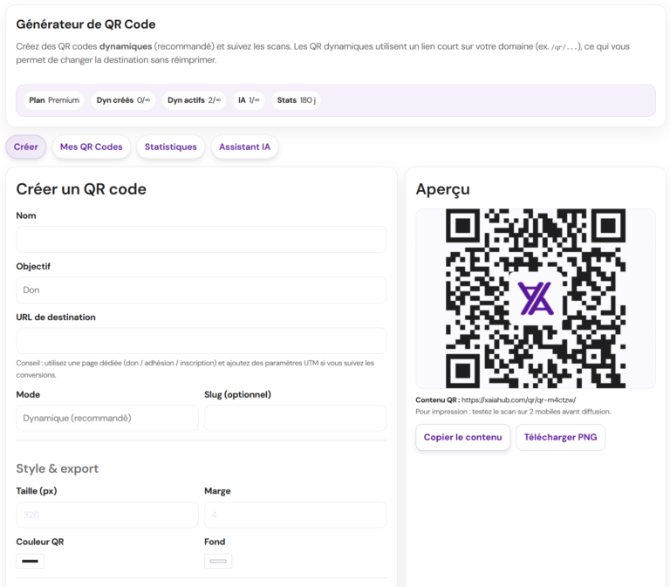Click the Dyn actifs 2/∞ badge
Viewport: 670px width, 587px height.
pyautogui.click(x=194, y=100)
